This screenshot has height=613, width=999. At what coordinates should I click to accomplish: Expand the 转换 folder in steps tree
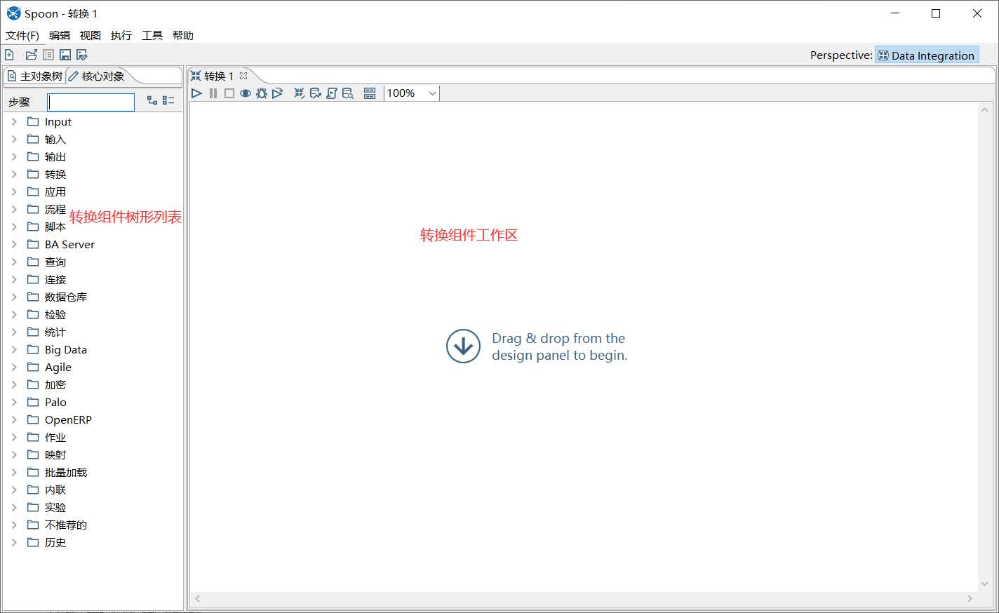14,174
